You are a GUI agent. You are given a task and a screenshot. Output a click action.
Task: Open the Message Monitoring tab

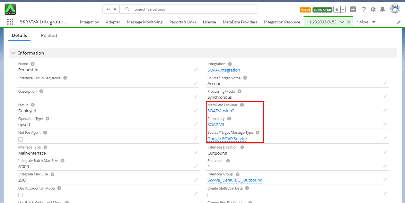click(x=145, y=22)
